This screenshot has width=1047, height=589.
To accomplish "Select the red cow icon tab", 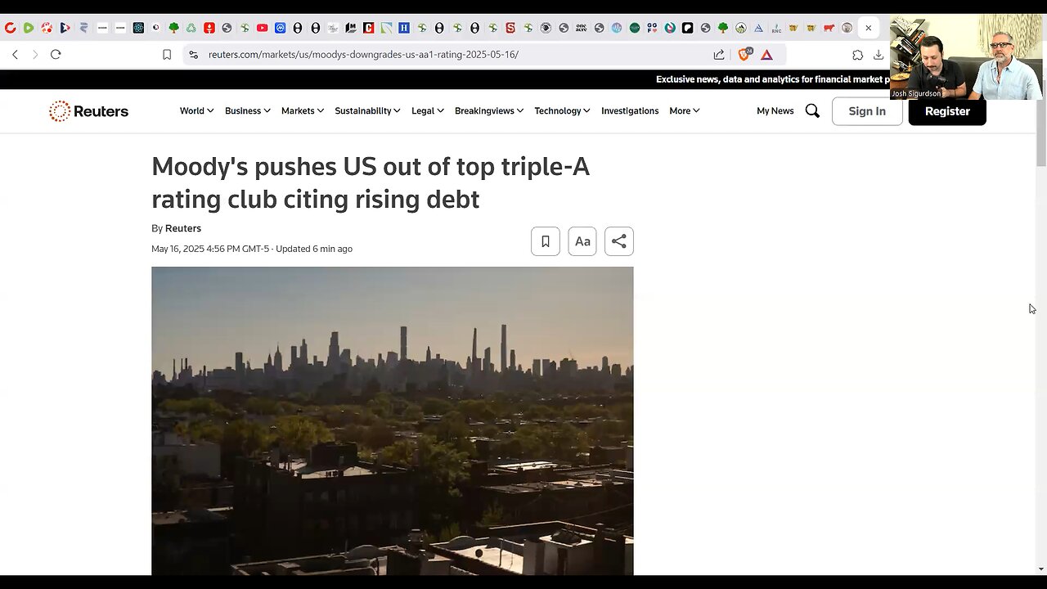I will (x=829, y=28).
